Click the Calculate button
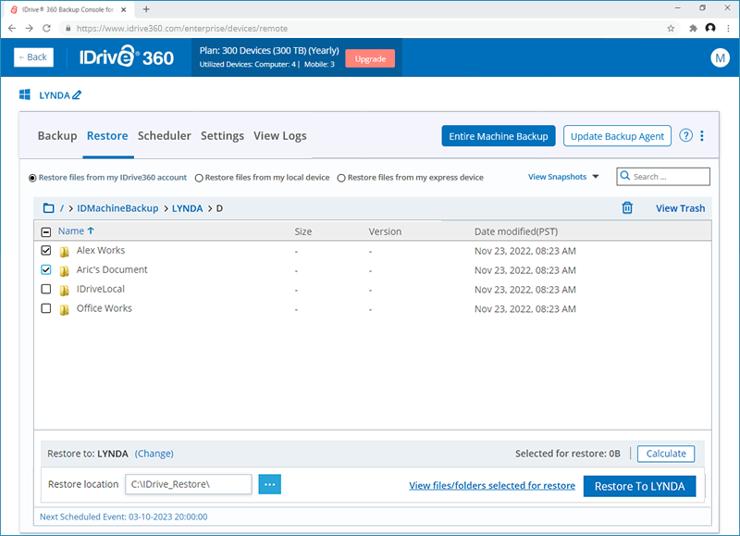Viewport: 740px width, 536px height. pyautogui.click(x=666, y=454)
